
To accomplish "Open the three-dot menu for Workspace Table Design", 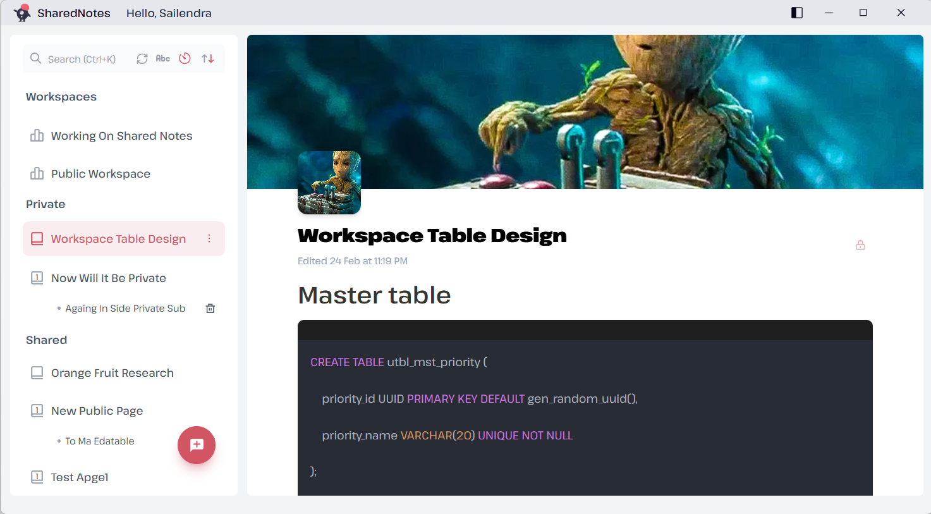I will (x=209, y=238).
